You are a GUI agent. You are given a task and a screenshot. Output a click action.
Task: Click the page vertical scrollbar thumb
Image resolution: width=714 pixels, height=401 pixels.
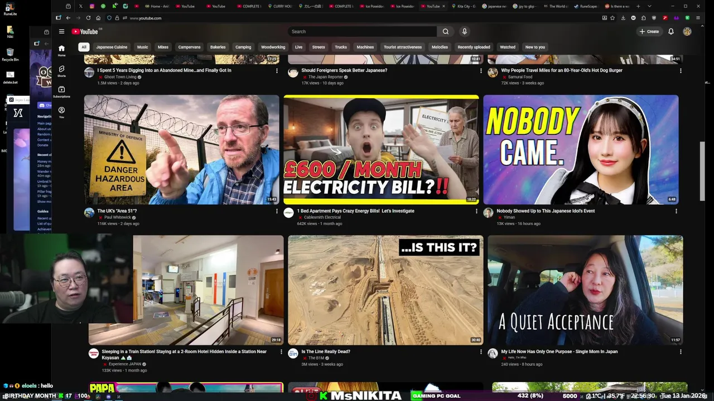[702, 172]
